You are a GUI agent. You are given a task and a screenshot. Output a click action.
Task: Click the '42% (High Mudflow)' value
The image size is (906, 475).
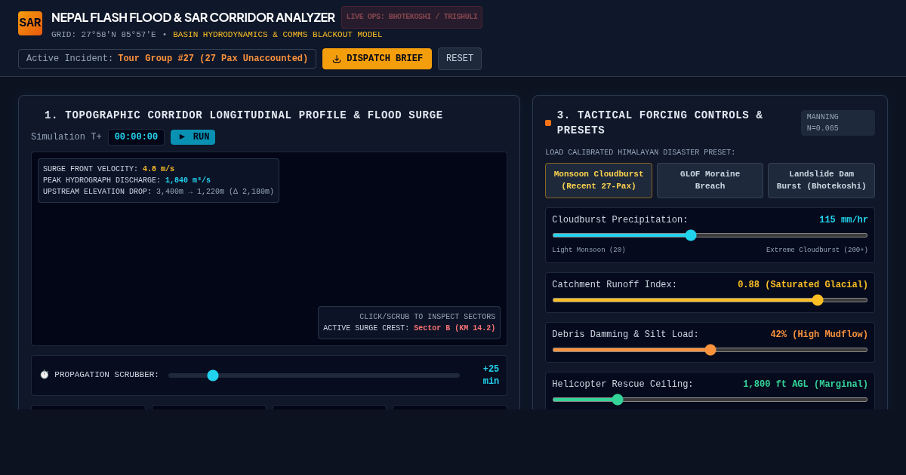(819, 335)
